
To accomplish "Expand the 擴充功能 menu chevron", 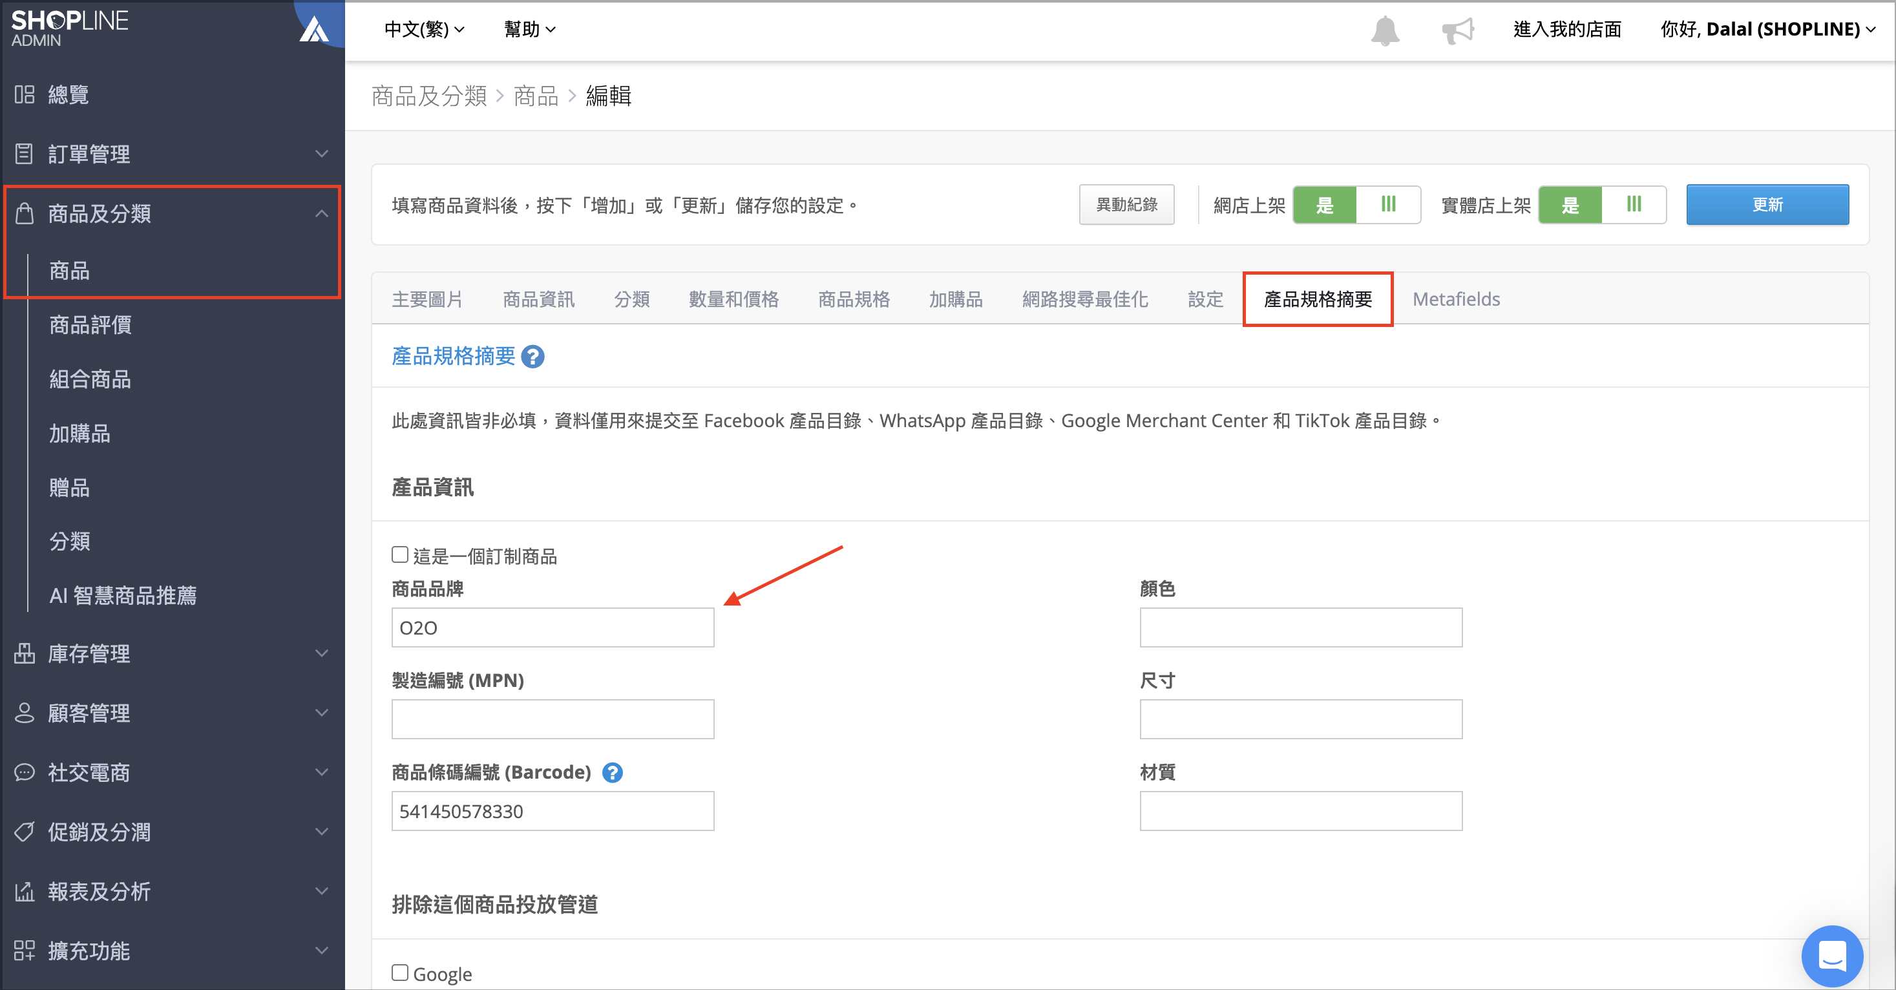I will pyautogui.click(x=322, y=950).
